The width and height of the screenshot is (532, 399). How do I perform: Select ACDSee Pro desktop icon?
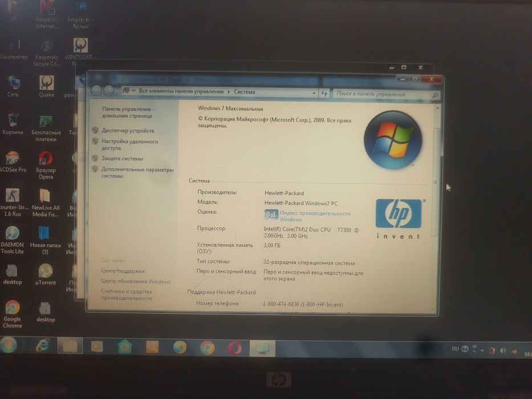(x=13, y=162)
